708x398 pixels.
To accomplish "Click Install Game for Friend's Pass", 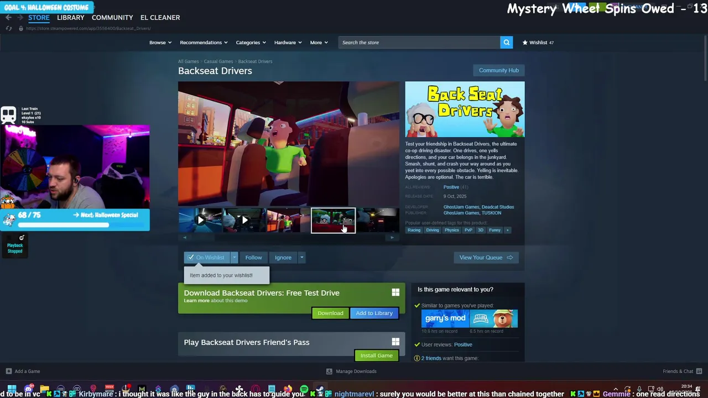I will (x=377, y=355).
